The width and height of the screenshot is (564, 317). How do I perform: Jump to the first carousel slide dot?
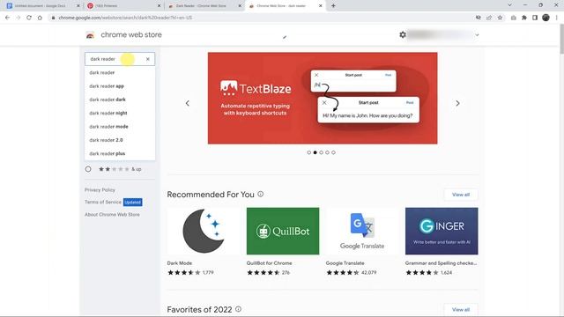coord(309,152)
